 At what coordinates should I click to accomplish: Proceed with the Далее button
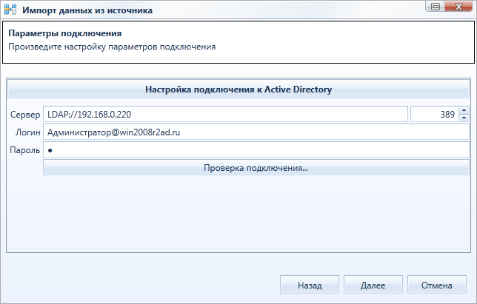pos(373,285)
